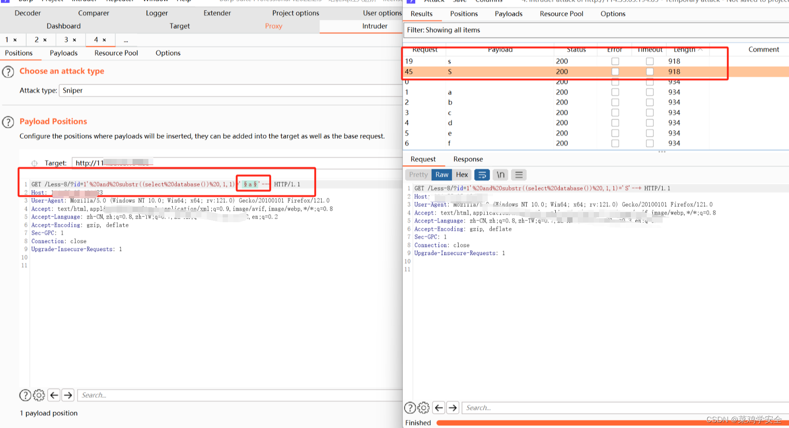
Task: Toggle Error checkbox for request 45
Action: coord(615,72)
